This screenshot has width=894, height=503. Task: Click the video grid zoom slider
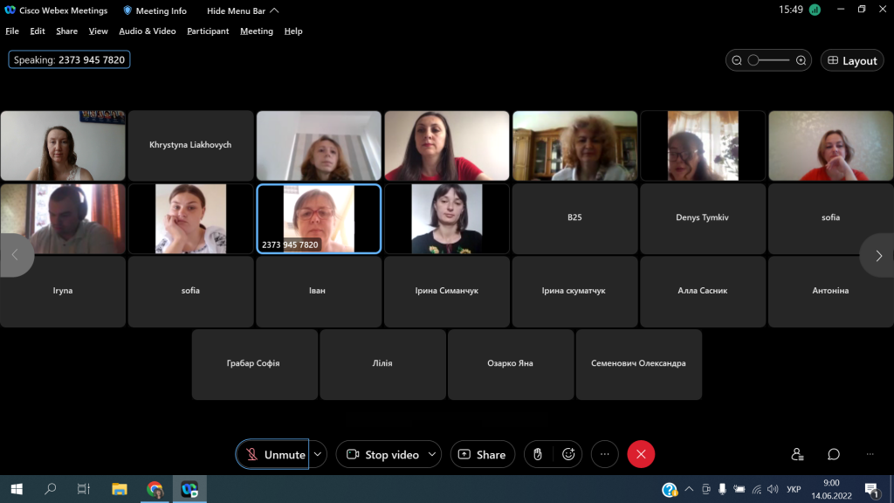click(x=768, y=60)
